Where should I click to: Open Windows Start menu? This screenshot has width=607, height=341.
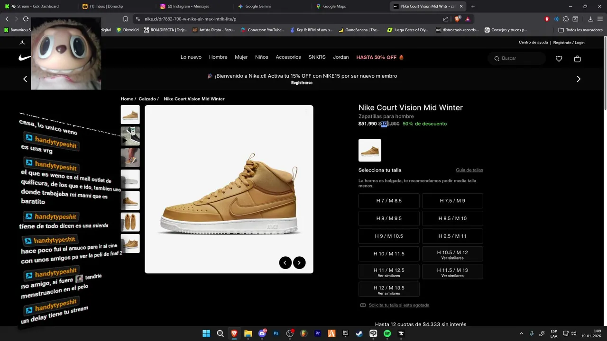pyautogui.click(x=206, y=333)
